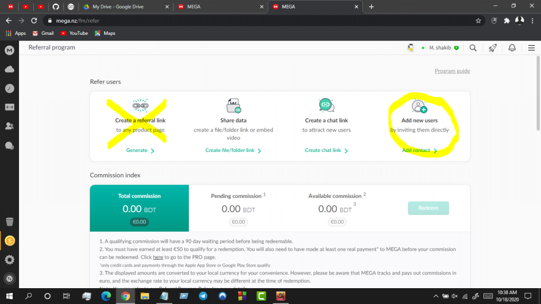The width and height of the screenshot is (541, 304).
Task: Open Microsoft Edge from the taskbar
Action: 106,296
